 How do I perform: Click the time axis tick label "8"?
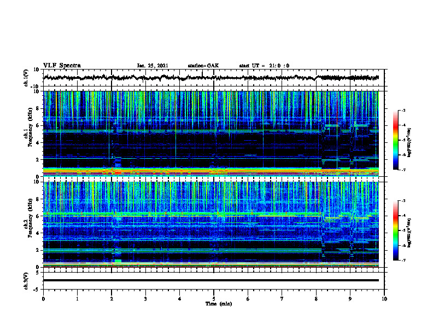316,299
